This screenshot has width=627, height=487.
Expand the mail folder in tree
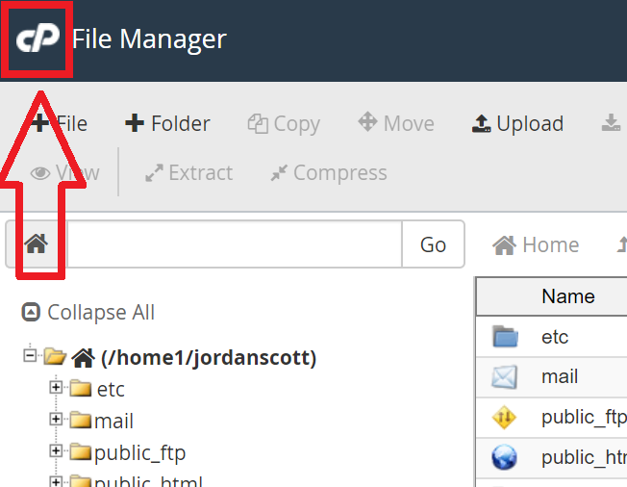coord(56,420)
